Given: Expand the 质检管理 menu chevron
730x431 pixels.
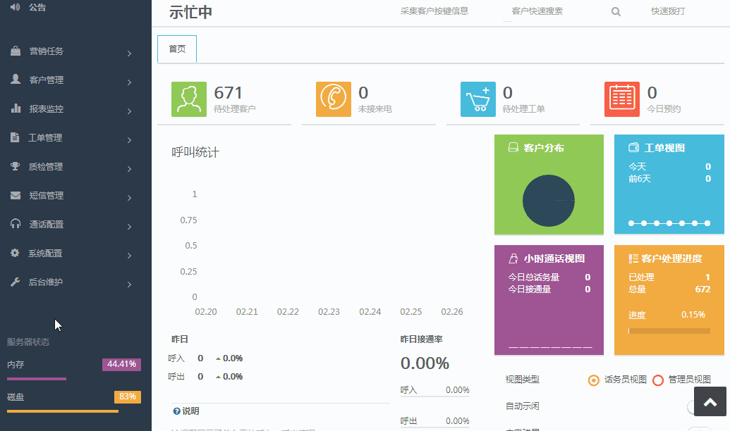Looking at the screenshot, I should (130, 169).
